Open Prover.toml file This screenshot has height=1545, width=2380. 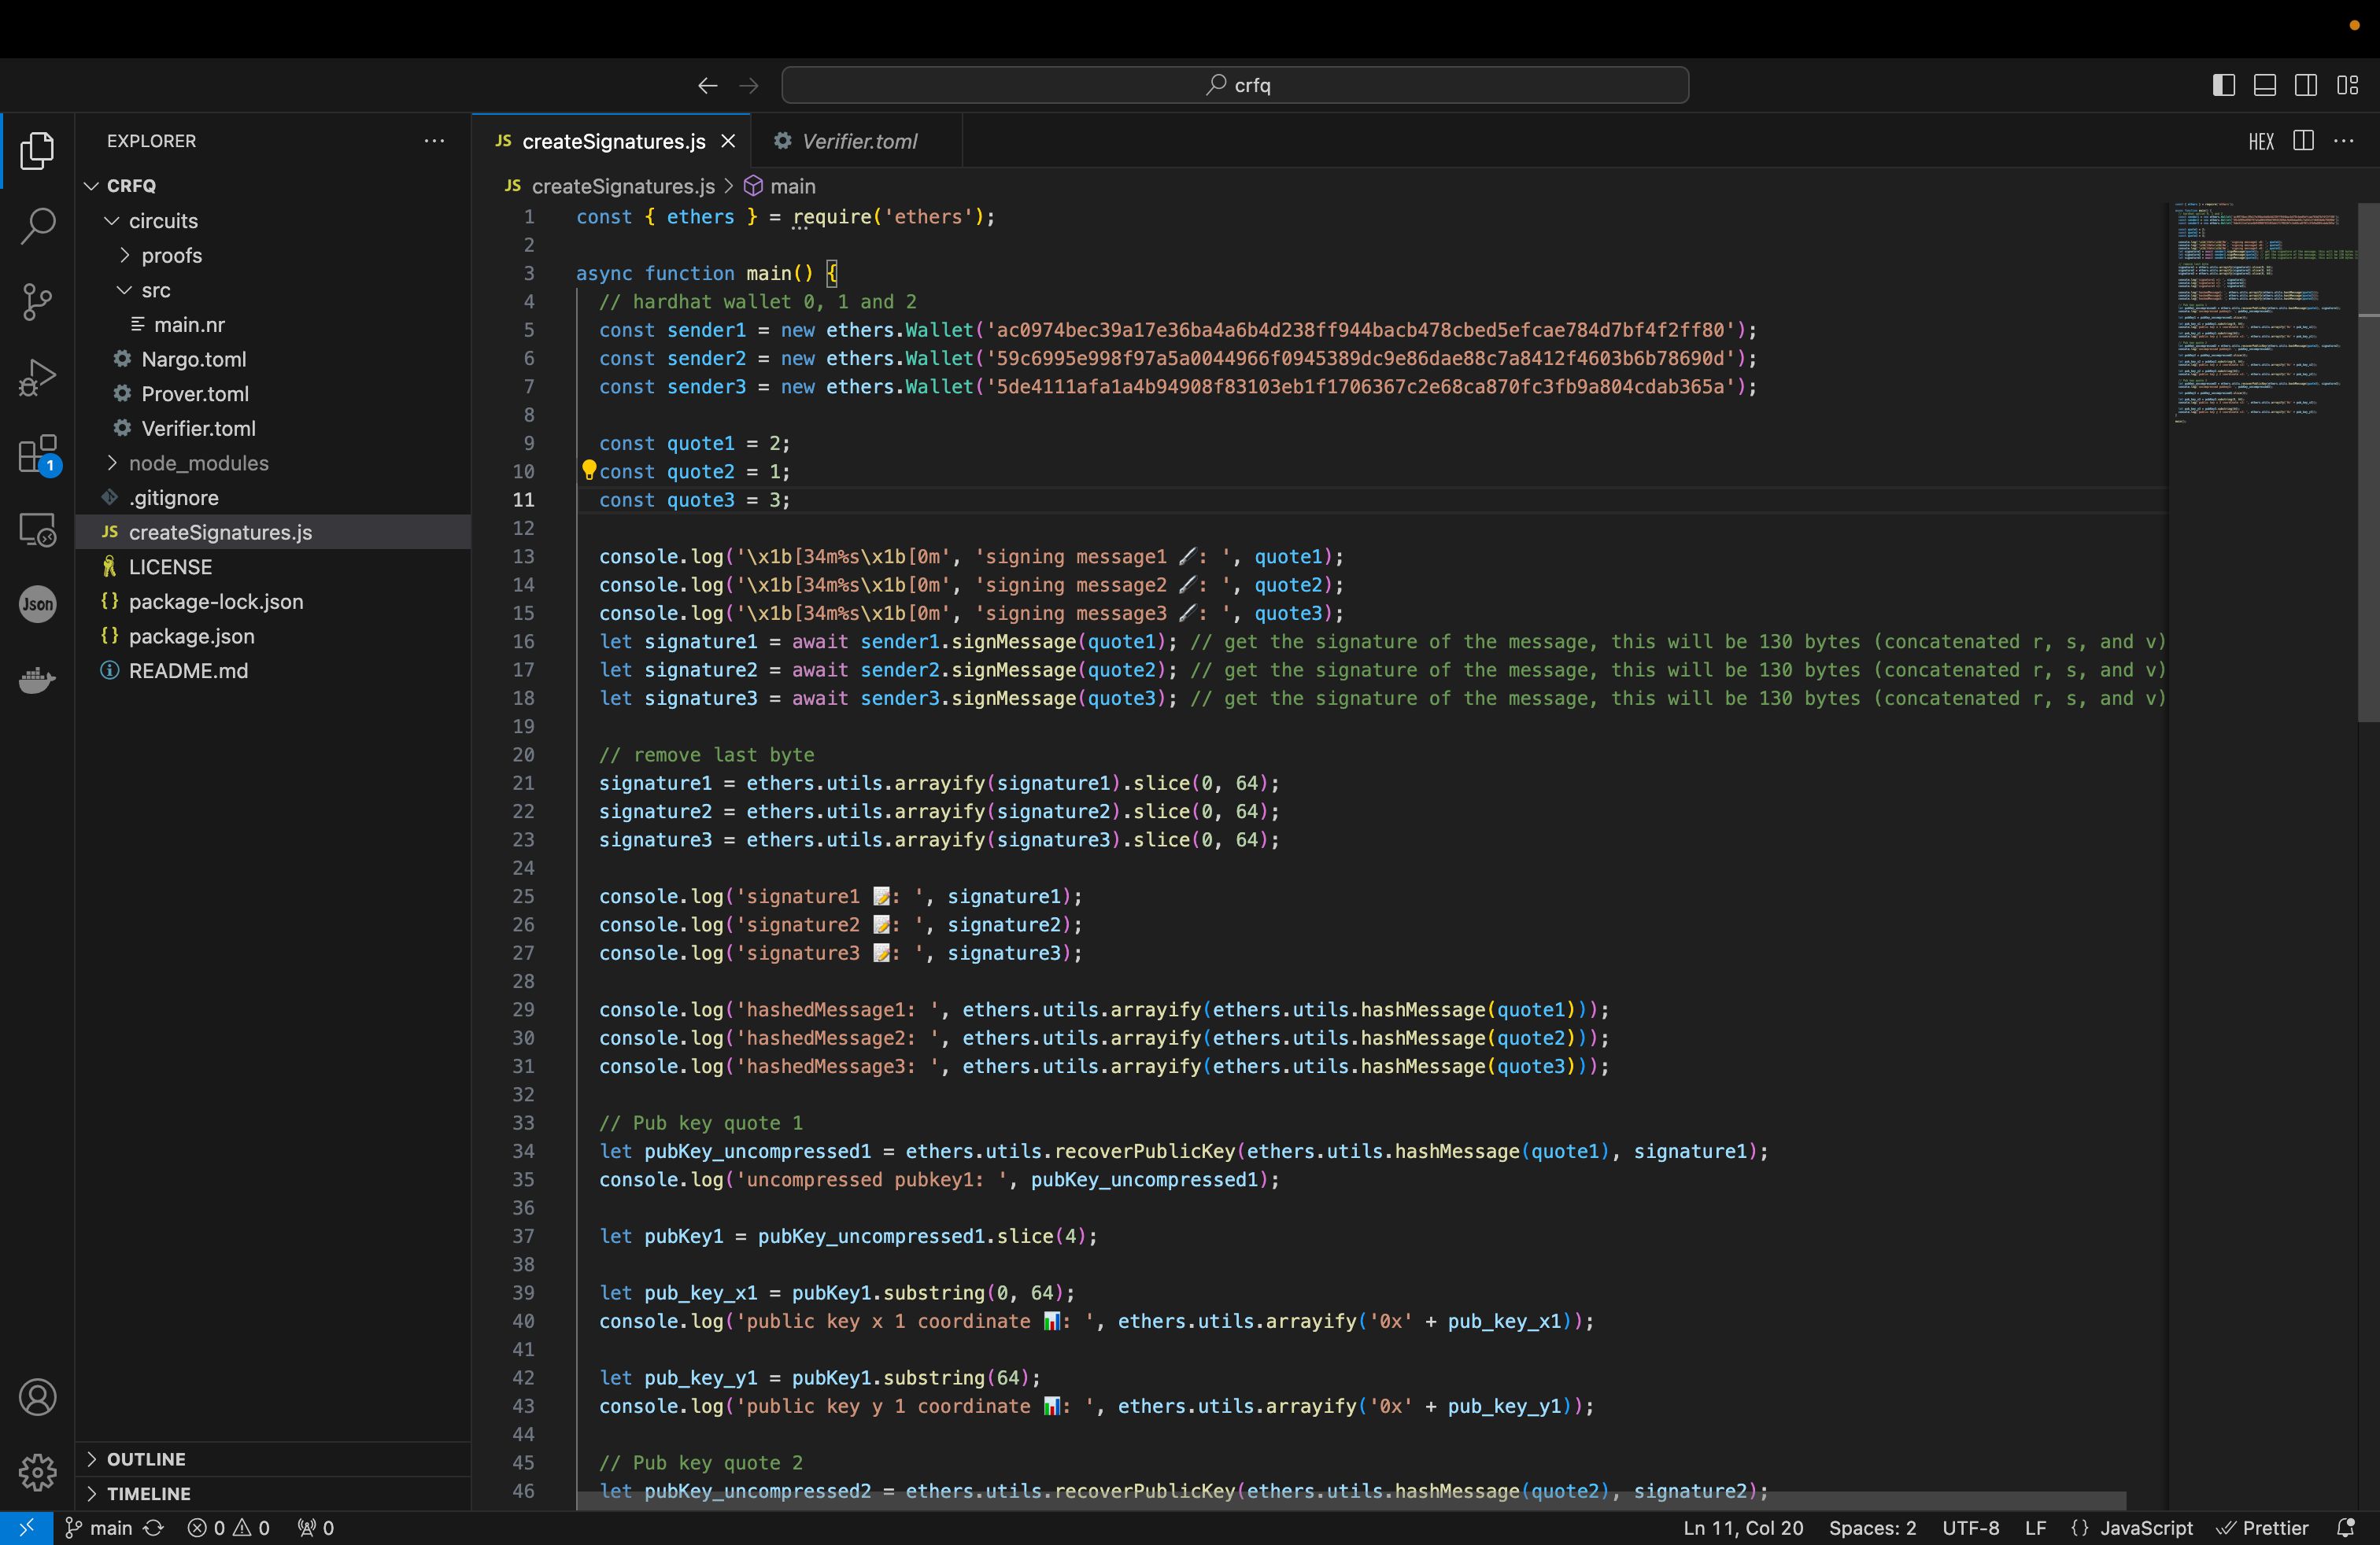[272, 394]
